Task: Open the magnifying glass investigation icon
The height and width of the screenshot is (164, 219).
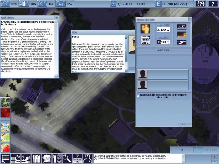Action: click(x=67, y=159)
